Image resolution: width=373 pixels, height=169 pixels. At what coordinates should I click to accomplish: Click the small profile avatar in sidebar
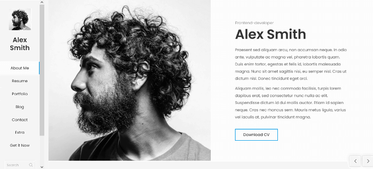click(20, 19)
